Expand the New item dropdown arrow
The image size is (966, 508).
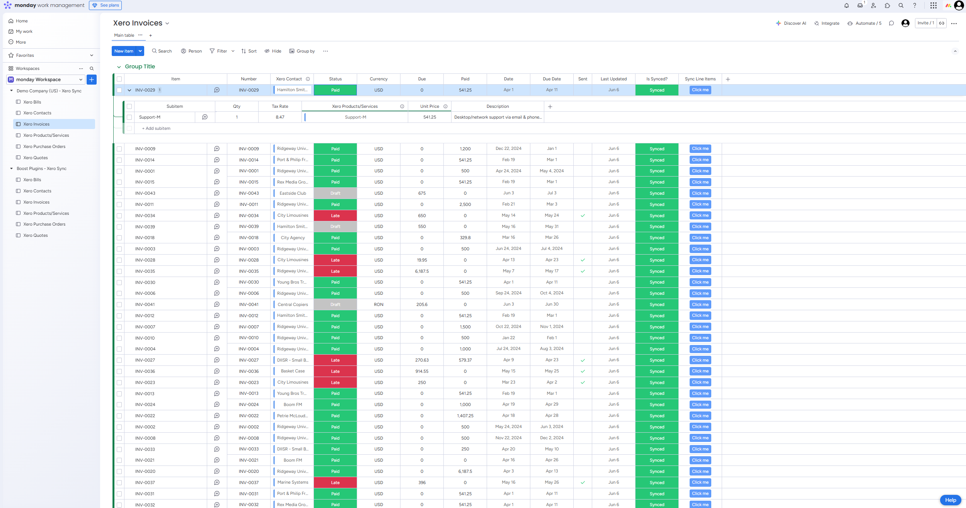(140, 51)
